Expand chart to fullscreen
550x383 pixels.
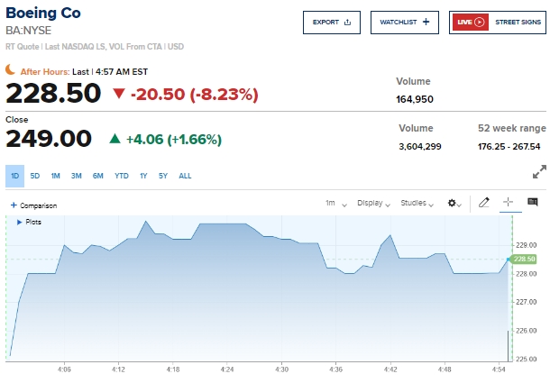(x=539, y=171)
